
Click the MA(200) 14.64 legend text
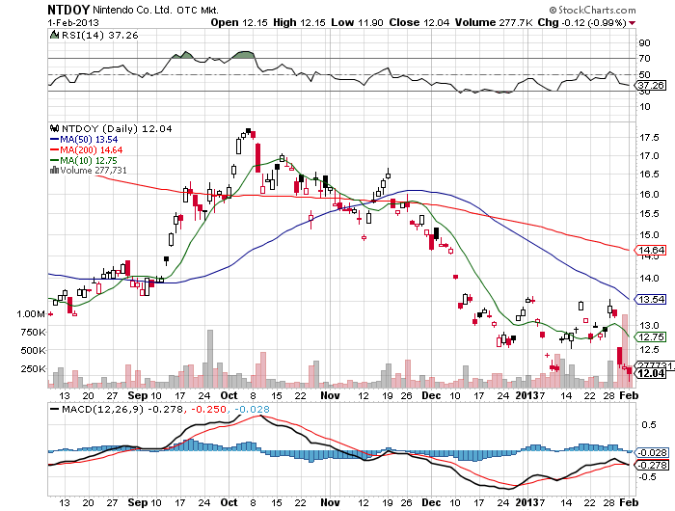coord(92,149)
